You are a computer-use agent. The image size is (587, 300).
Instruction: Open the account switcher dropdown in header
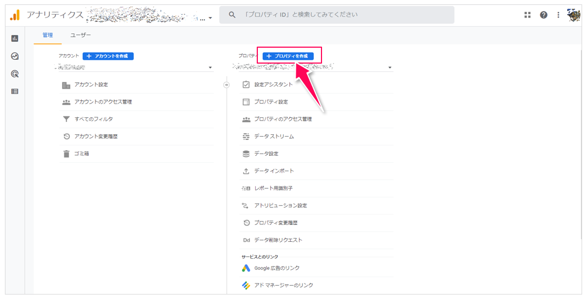click(210, 18)
